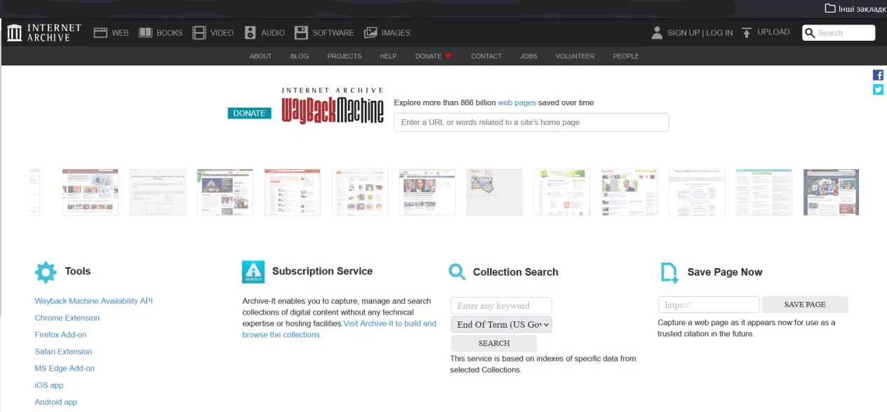
Task: Click the Tools gear icon
Action: tap(46, 272)
